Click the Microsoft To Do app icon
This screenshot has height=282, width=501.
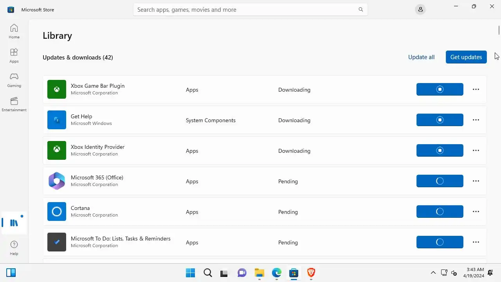click(x=57, y=242)
